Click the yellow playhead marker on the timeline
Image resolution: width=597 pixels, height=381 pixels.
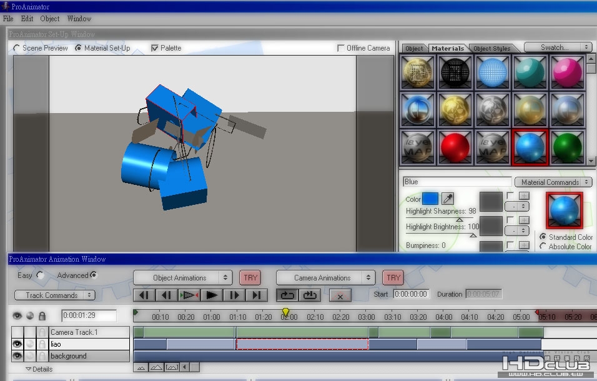285,312
